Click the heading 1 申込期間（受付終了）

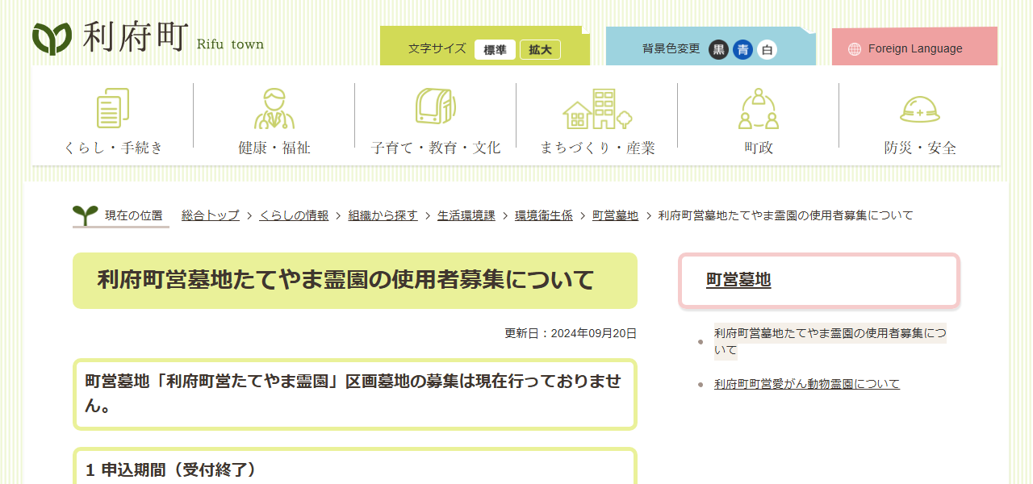coord(170,469)
